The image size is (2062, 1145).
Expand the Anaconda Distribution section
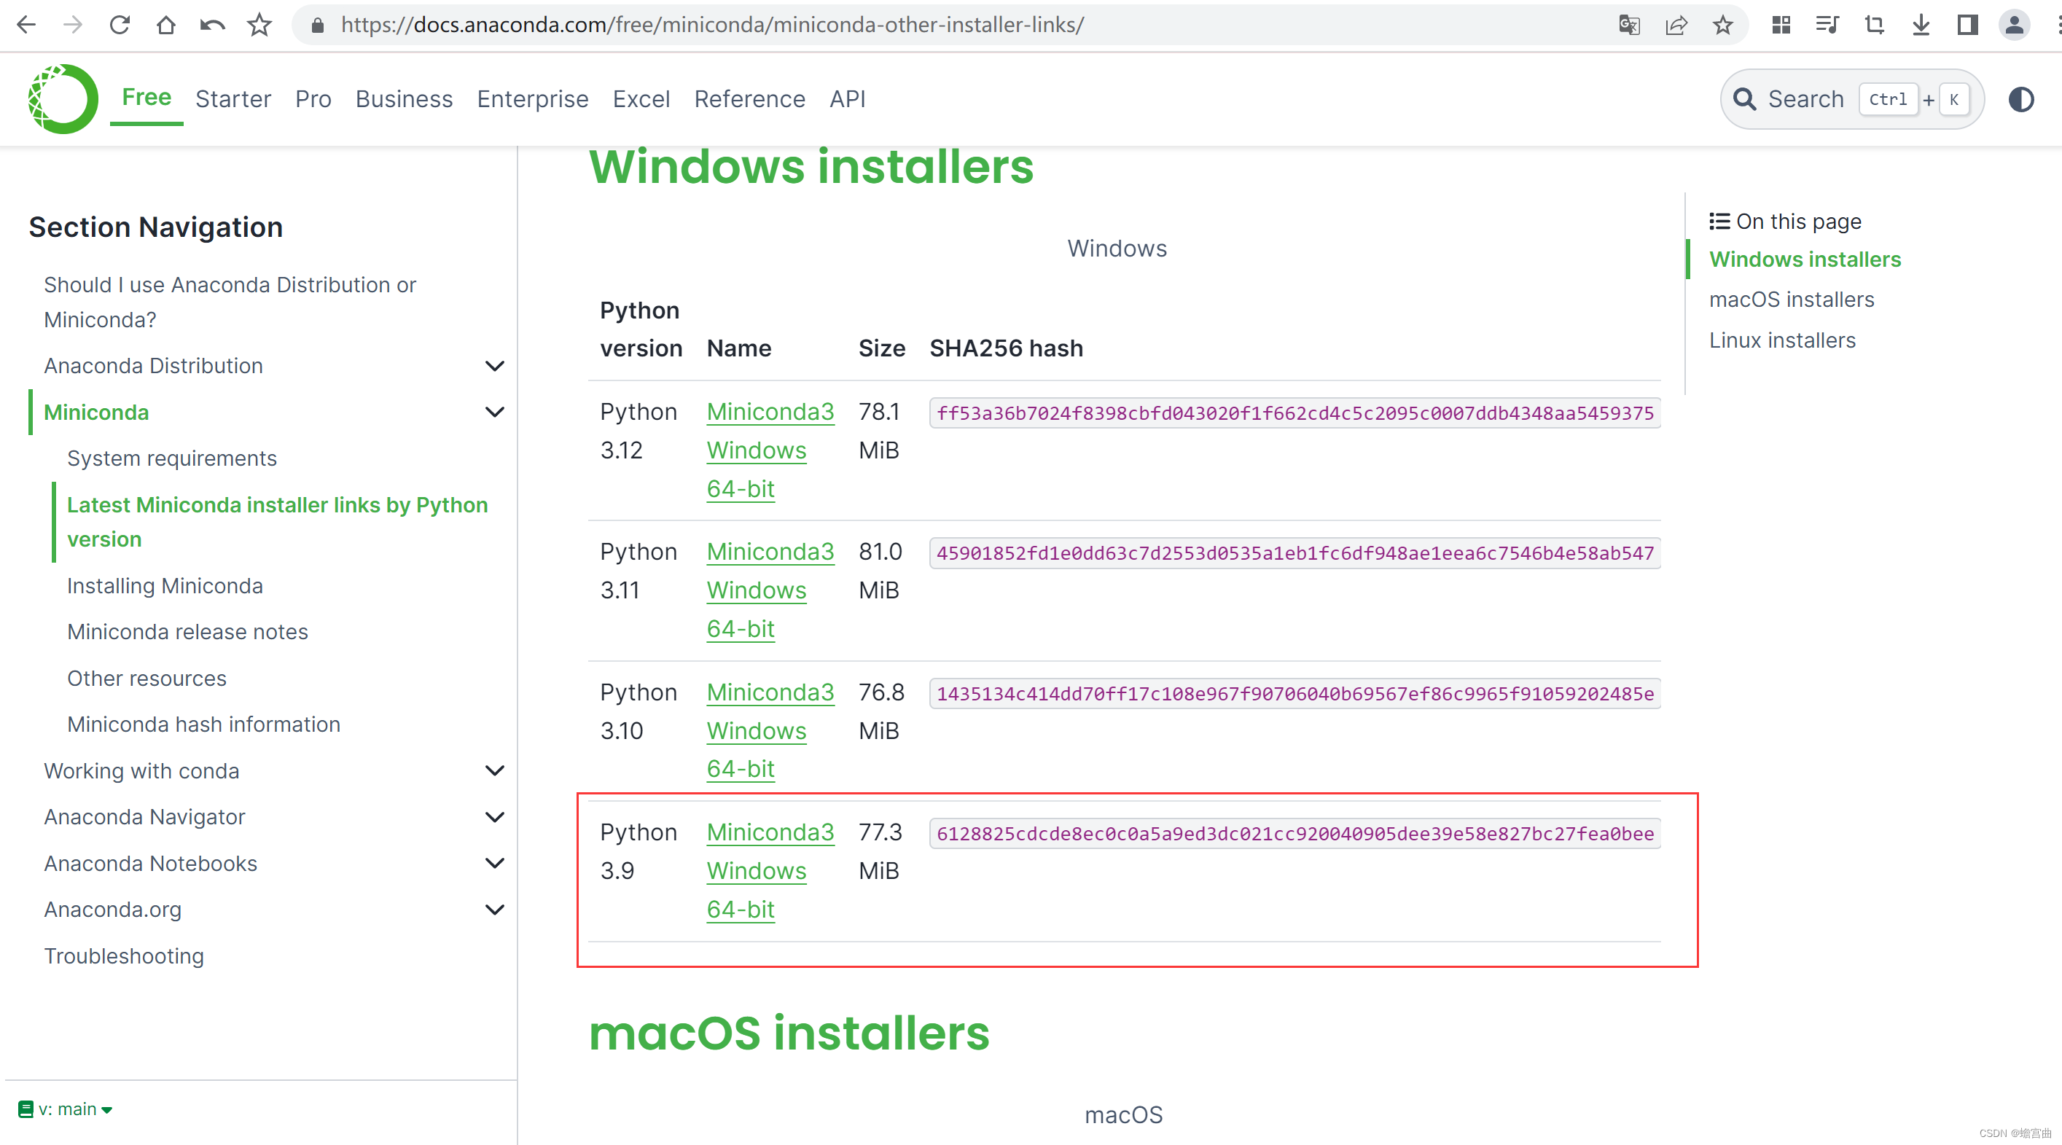495,366
